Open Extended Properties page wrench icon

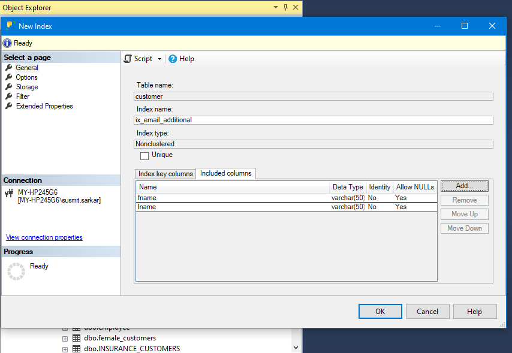coord(9,106)
